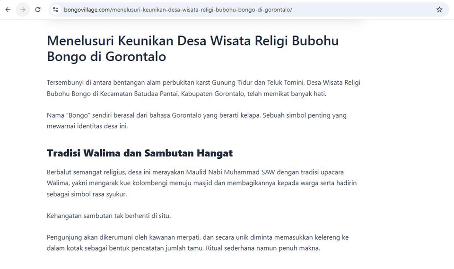
Task: Click the sentence Ritual sederhana namun penuh makna
Action: (x=263, y=248)
